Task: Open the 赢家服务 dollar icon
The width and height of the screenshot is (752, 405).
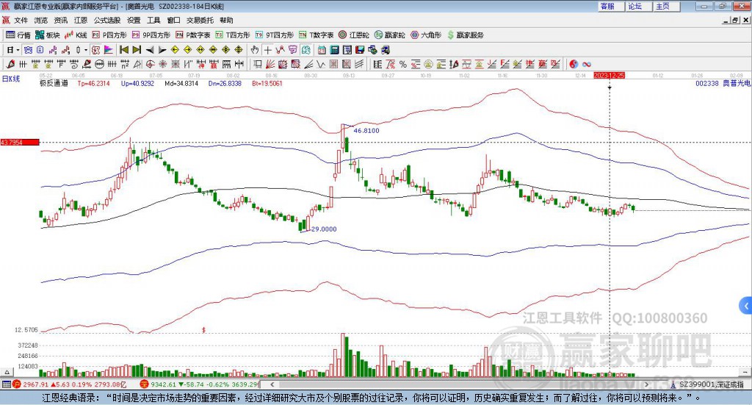Action: 465,35
